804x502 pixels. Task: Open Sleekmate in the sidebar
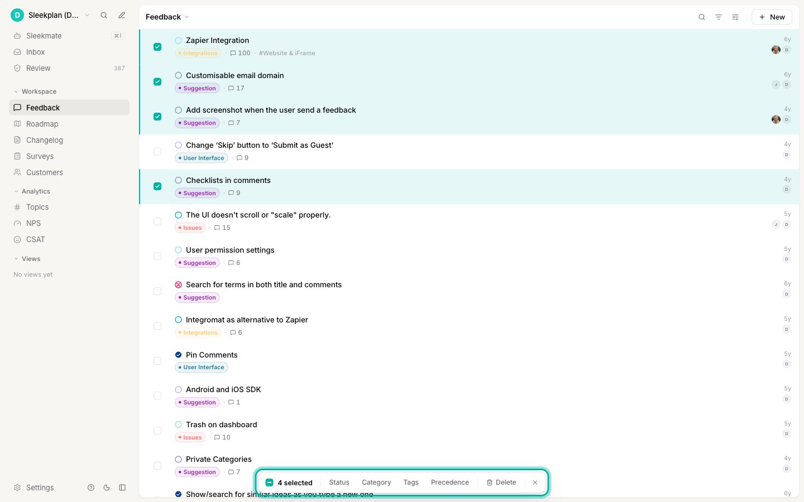coord(69,36)
